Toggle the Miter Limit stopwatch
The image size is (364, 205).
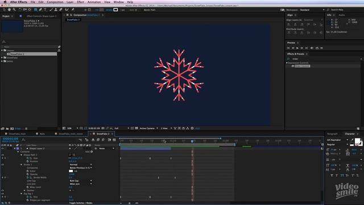[28, 187]
